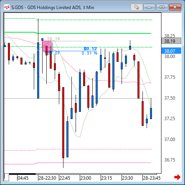Click the window title S.GDS - GDS Holdings
Viewport: 185px width, 185px height.
click(x=53, y=8)
